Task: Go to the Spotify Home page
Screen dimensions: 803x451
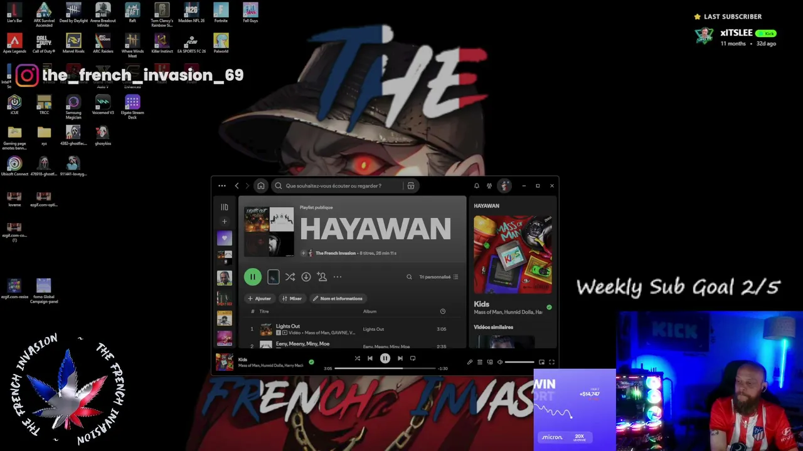Action: click(x=261, y=186)
